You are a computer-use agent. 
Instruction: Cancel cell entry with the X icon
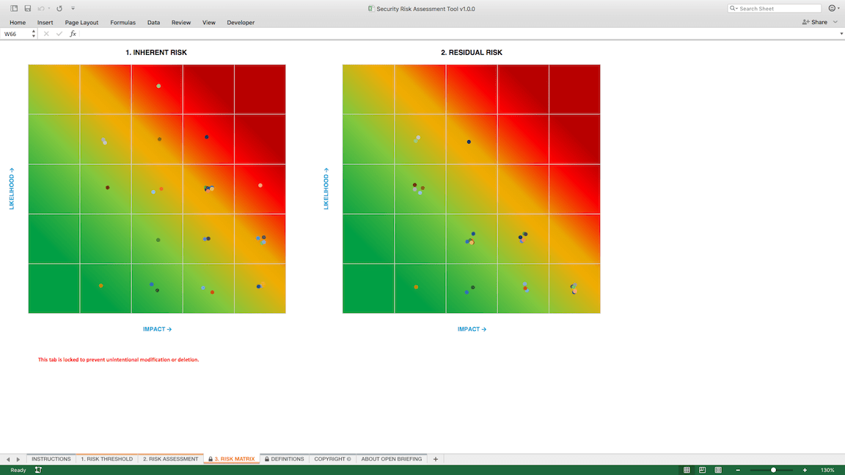(46, 33)
